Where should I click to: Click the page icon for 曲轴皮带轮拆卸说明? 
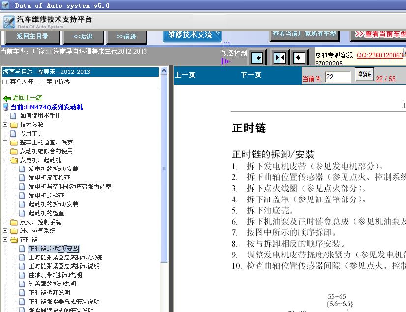[x=22, y=275]
